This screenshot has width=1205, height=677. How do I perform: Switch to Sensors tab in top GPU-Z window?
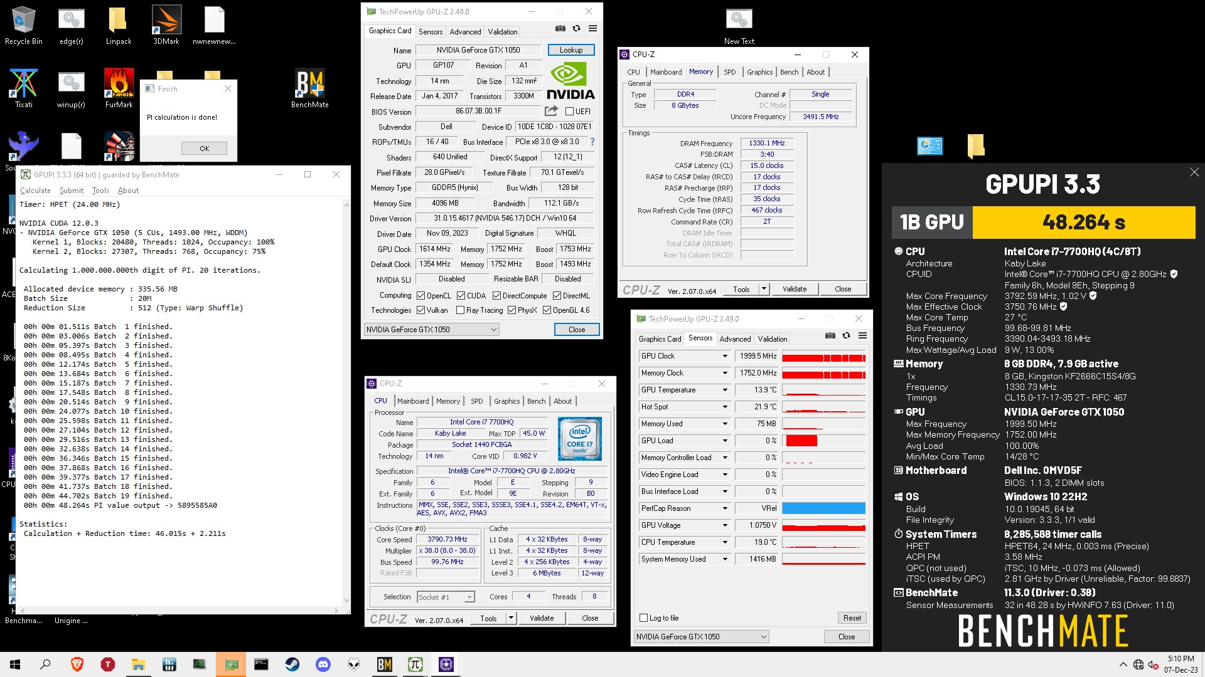431,32
